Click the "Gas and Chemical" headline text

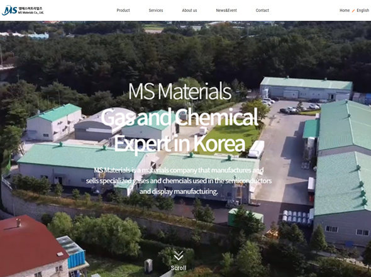coord(179,117)
